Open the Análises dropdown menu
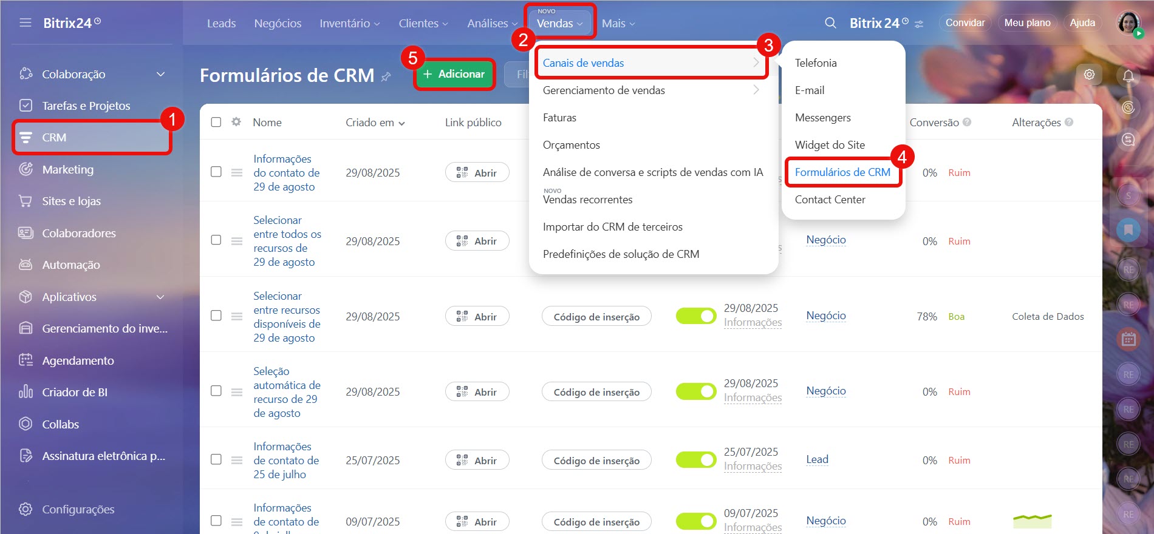 [492, 23]
